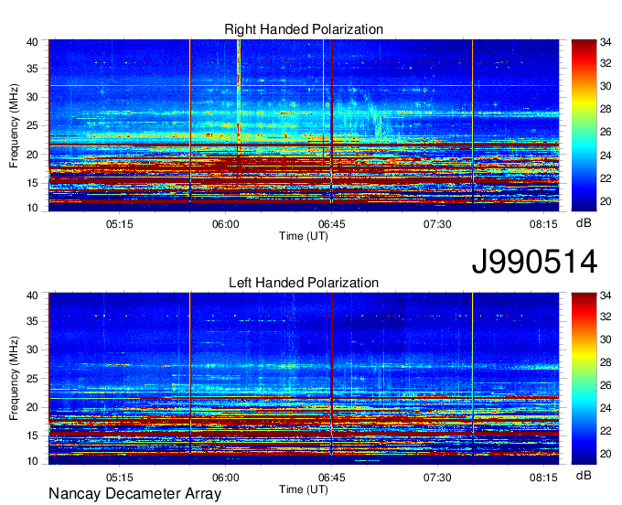Click the 05:15 tick label under top plot
The width and height of the screenshot is (622, 505).
click(120, 224)
